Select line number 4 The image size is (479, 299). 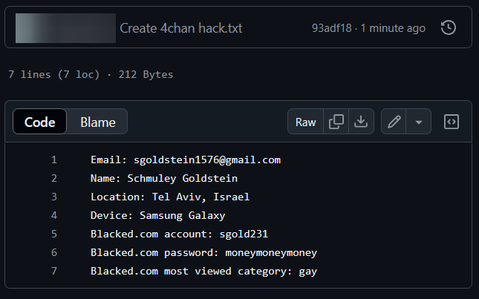pos(54,215)
